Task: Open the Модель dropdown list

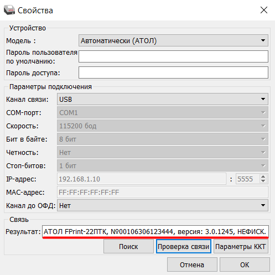Action: pyautogui.click(x=173, y=40)
